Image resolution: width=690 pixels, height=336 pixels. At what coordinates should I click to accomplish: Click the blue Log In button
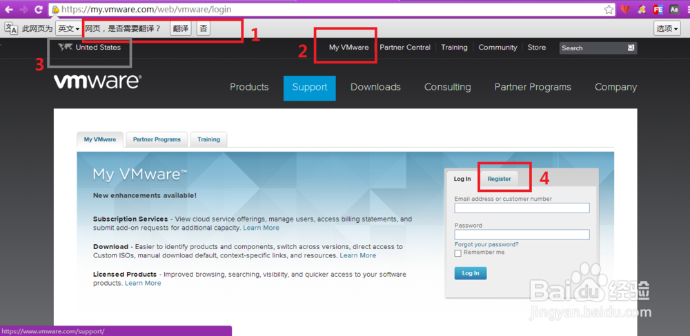(471, 273)
